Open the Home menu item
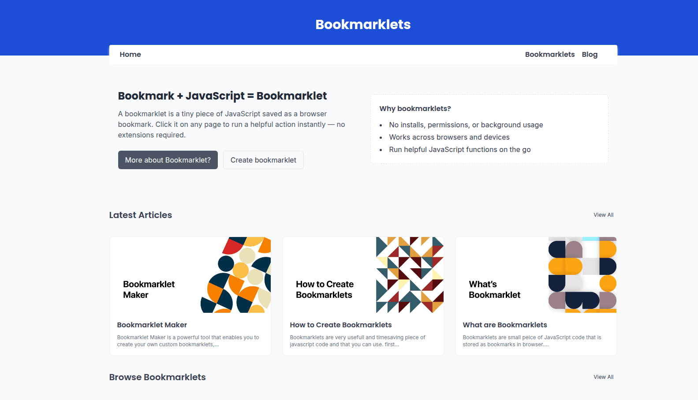Image resolution: width=698 pixels, height=400 pixels. [130, 54]
